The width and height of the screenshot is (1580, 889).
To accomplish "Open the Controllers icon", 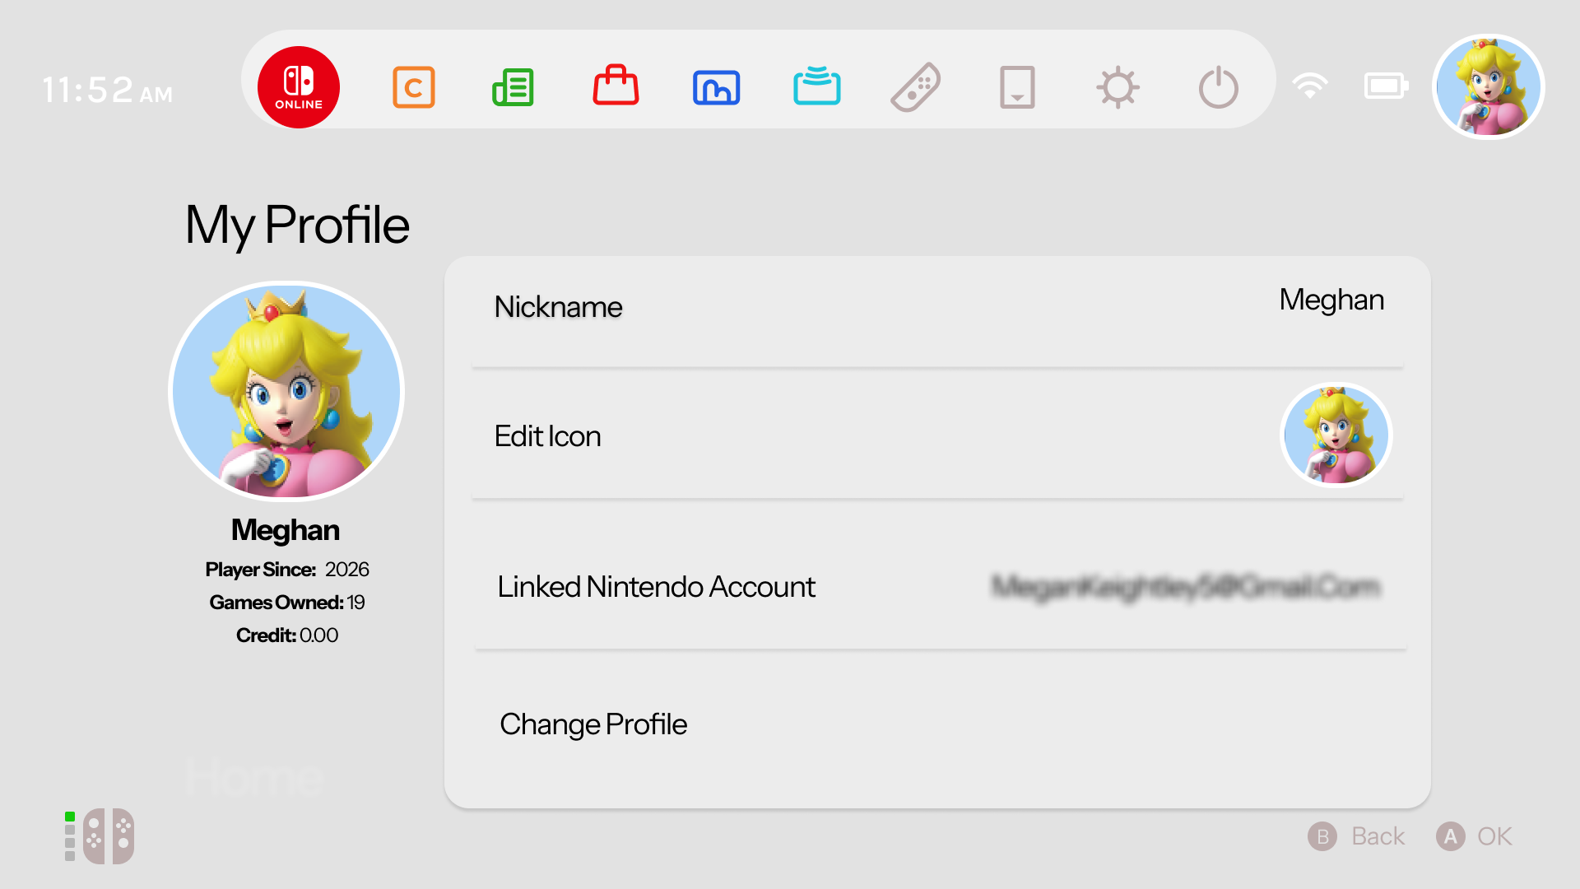I will [916, 87].
